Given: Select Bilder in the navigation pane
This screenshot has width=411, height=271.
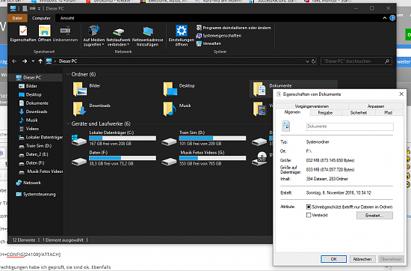Looking at the screenshot, I should 31,86.
